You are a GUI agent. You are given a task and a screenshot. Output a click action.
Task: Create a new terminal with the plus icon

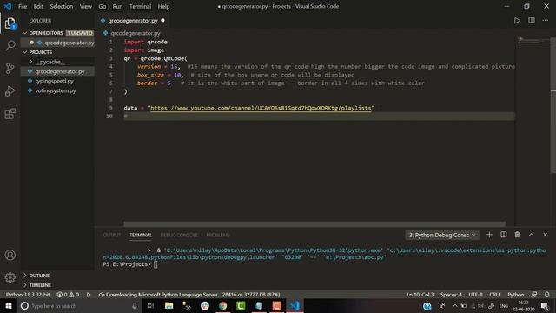(x=489, y=235)
